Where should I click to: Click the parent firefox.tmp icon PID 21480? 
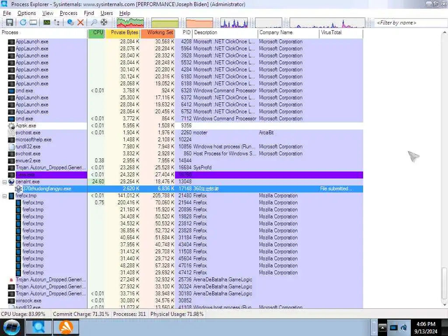point(11,196)
